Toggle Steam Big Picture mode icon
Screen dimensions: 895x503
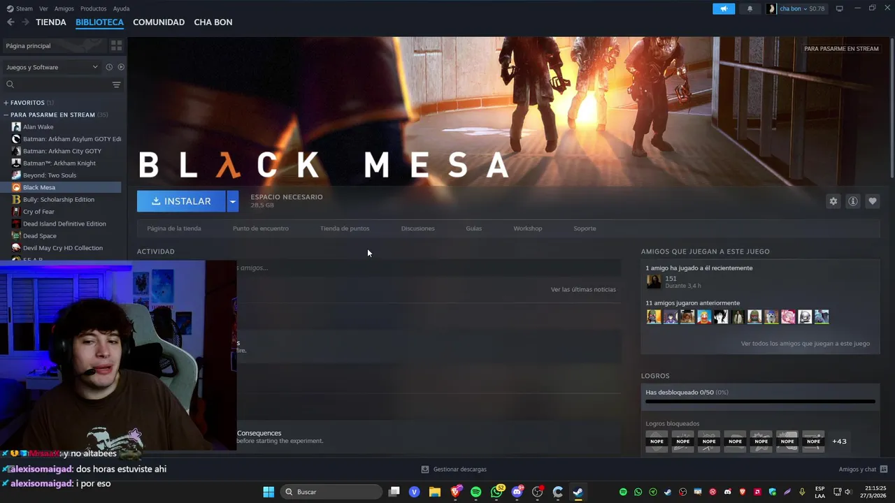839,8
